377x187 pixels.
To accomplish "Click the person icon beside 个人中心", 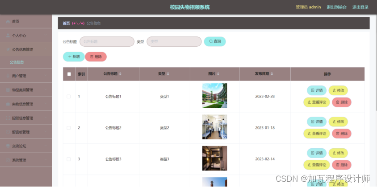I will pos(8,36).
